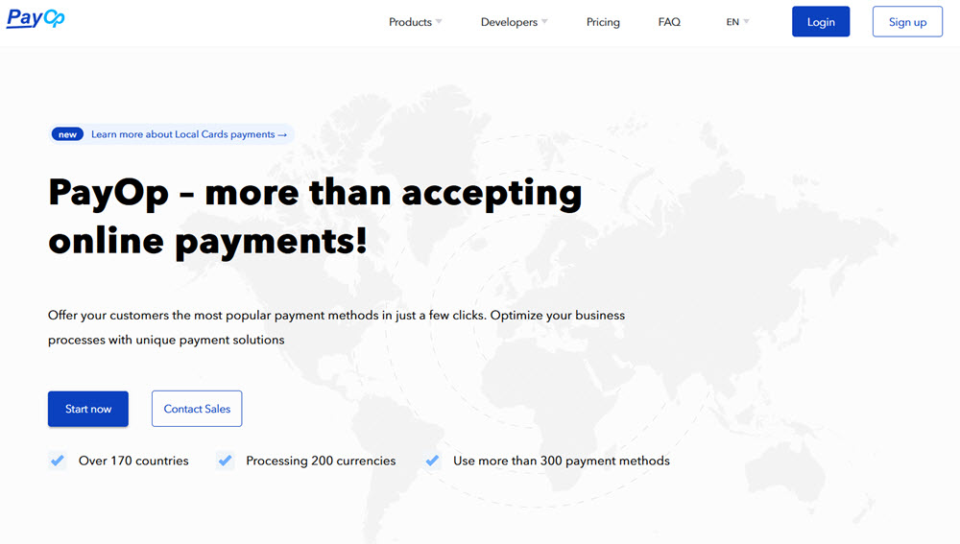
Task: Click the PayOp logo
Action: tap(36, 18)
